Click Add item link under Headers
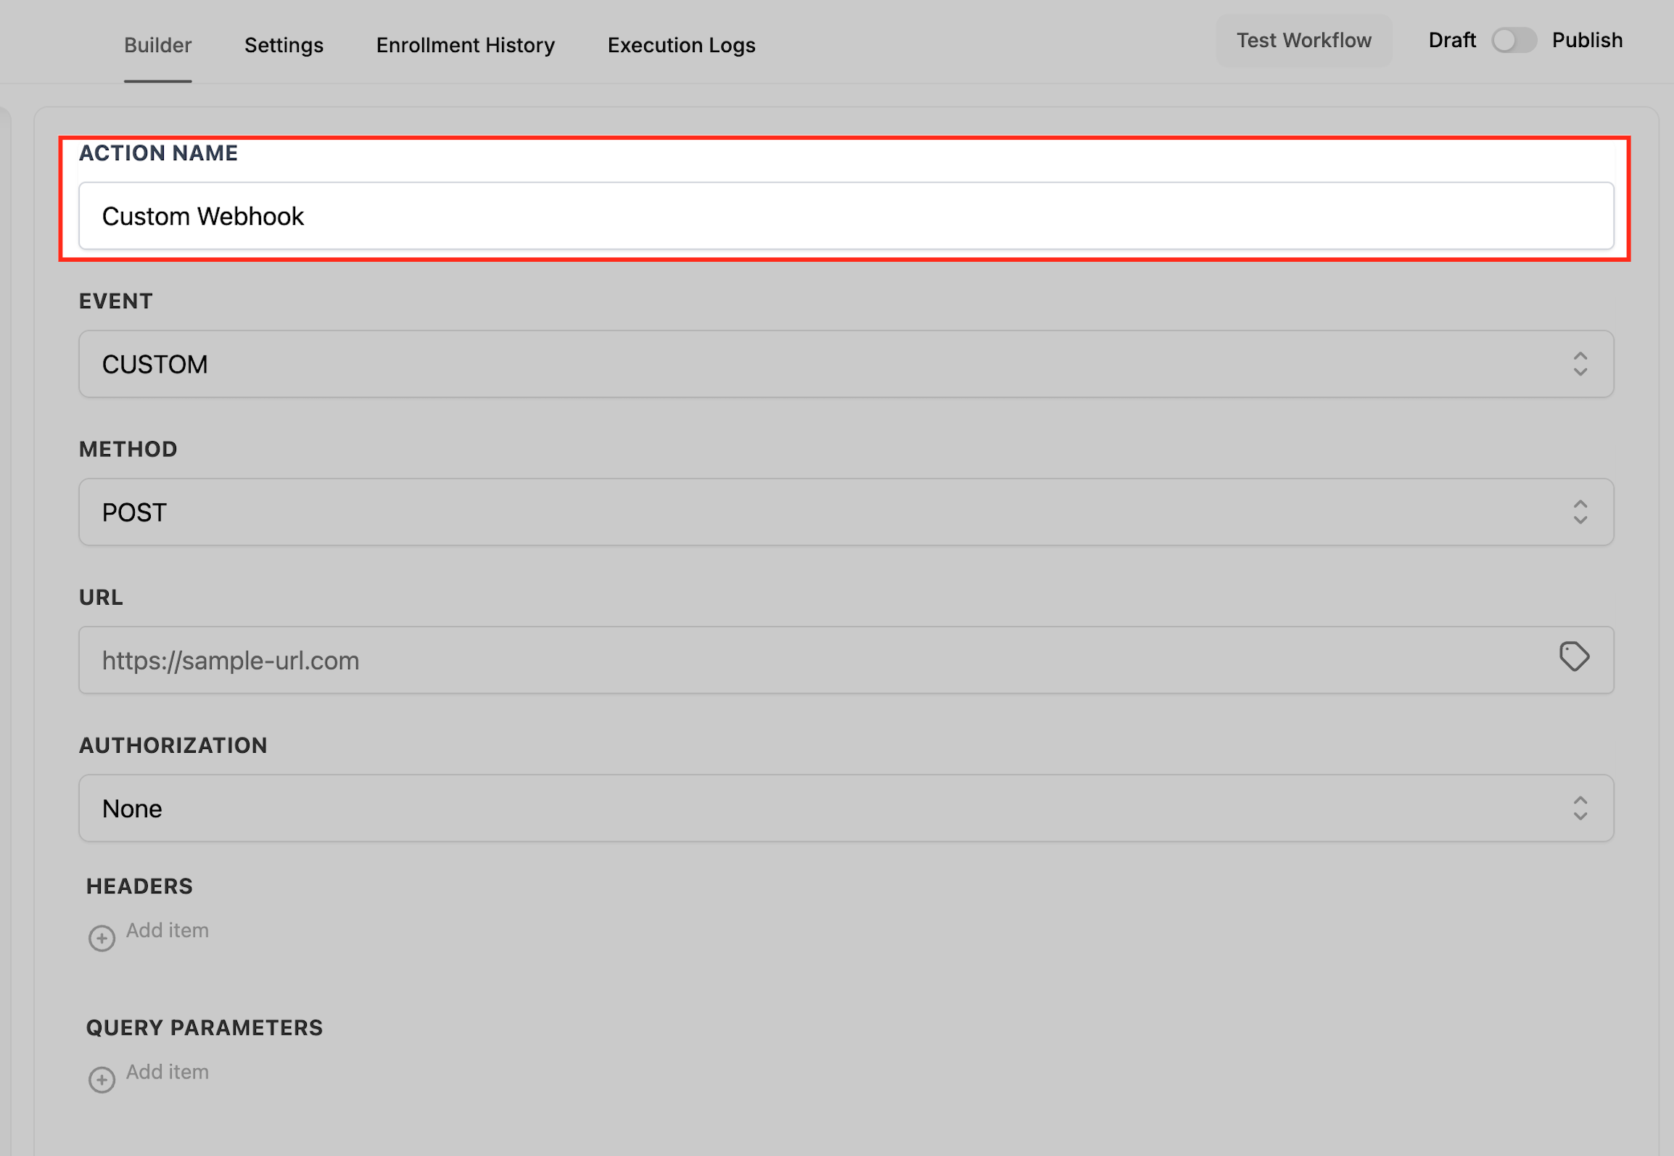Image resolution: width=1674 pixels, height=1156 pixels. (x=168, y=930)
